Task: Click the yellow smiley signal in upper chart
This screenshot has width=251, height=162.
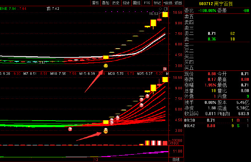Action: pyautogui.click(x=105, y=66)
